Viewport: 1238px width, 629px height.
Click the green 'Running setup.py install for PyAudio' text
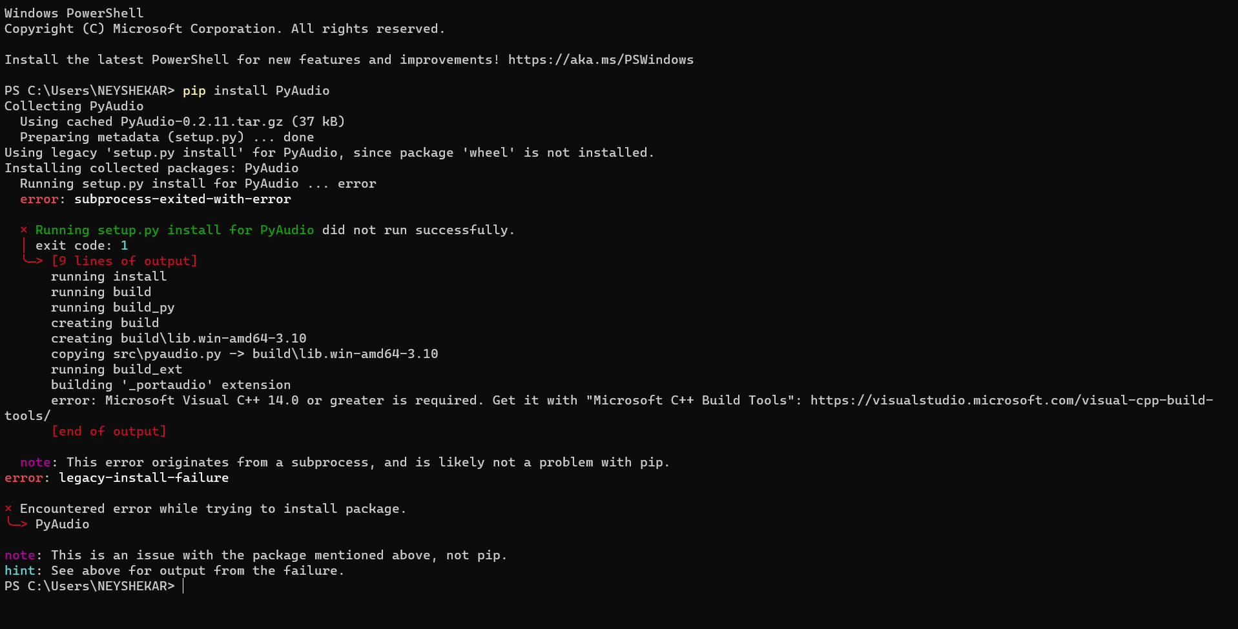(x=175, y=230)
